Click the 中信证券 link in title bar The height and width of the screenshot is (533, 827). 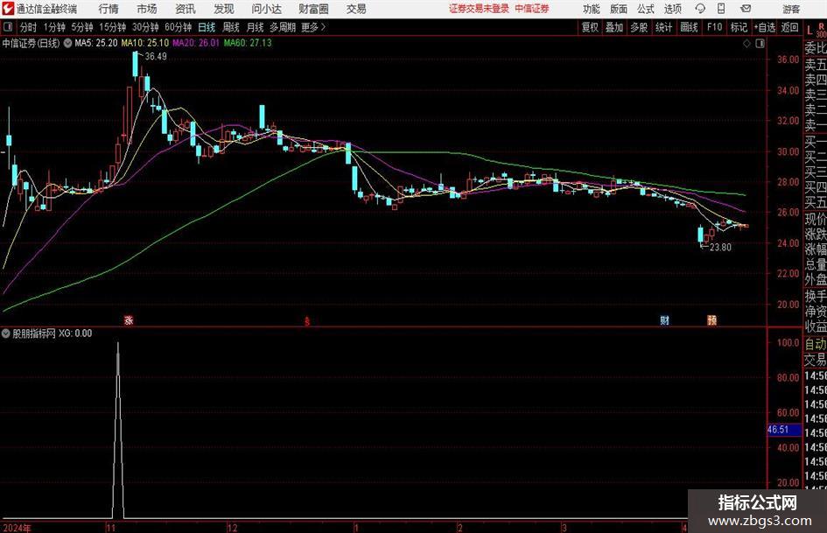coord(532,9)
